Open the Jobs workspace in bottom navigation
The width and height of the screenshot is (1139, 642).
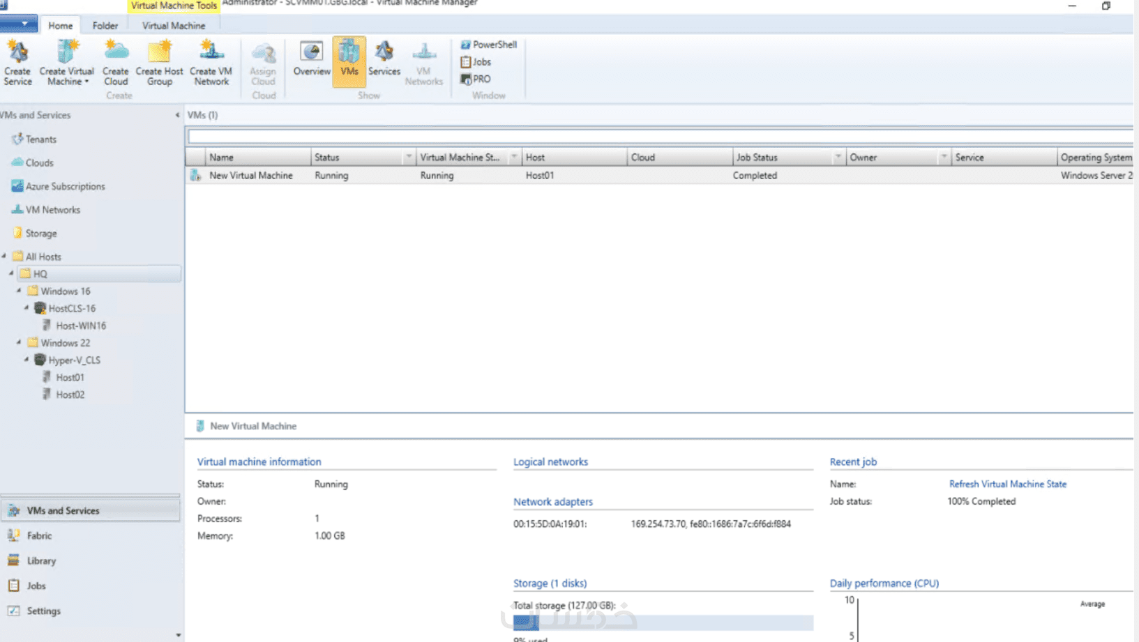(90, 586)
